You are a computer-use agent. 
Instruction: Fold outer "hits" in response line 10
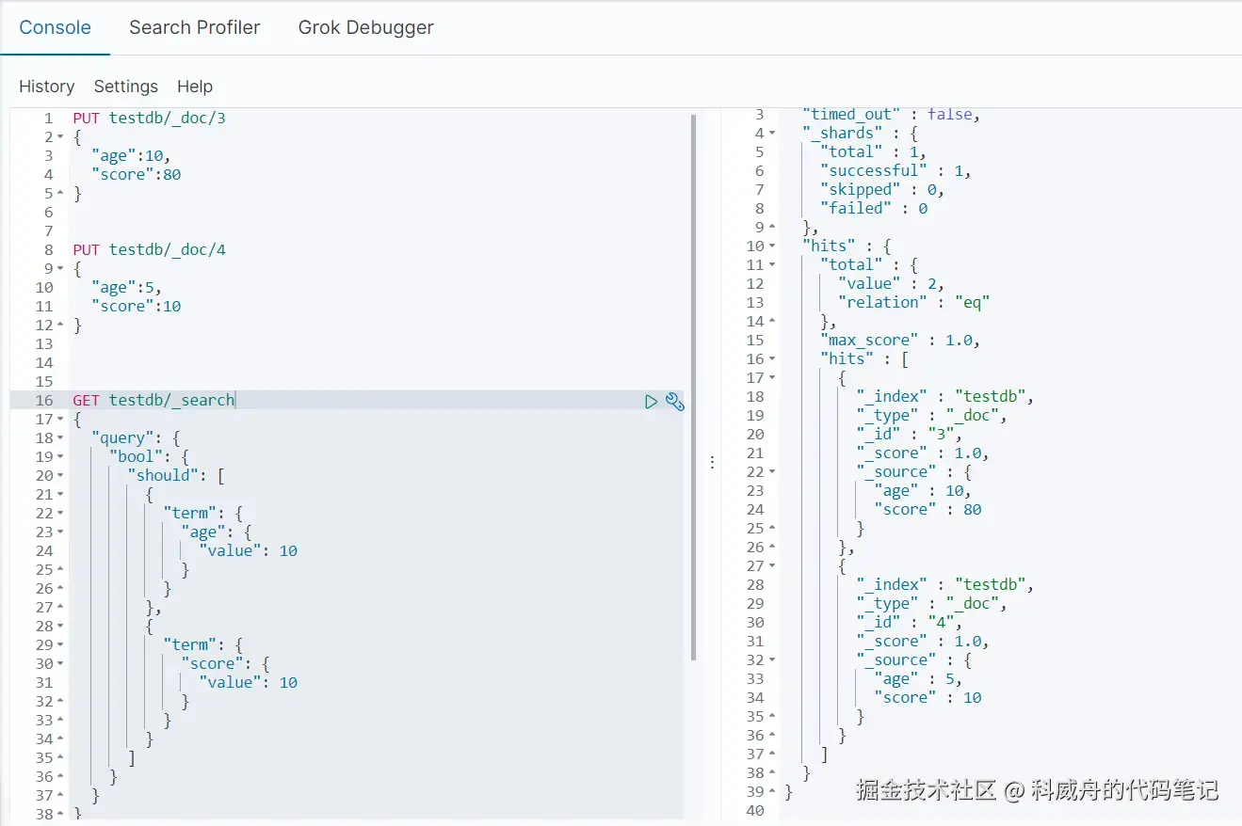pyautogui.click(x=772, y=246)
